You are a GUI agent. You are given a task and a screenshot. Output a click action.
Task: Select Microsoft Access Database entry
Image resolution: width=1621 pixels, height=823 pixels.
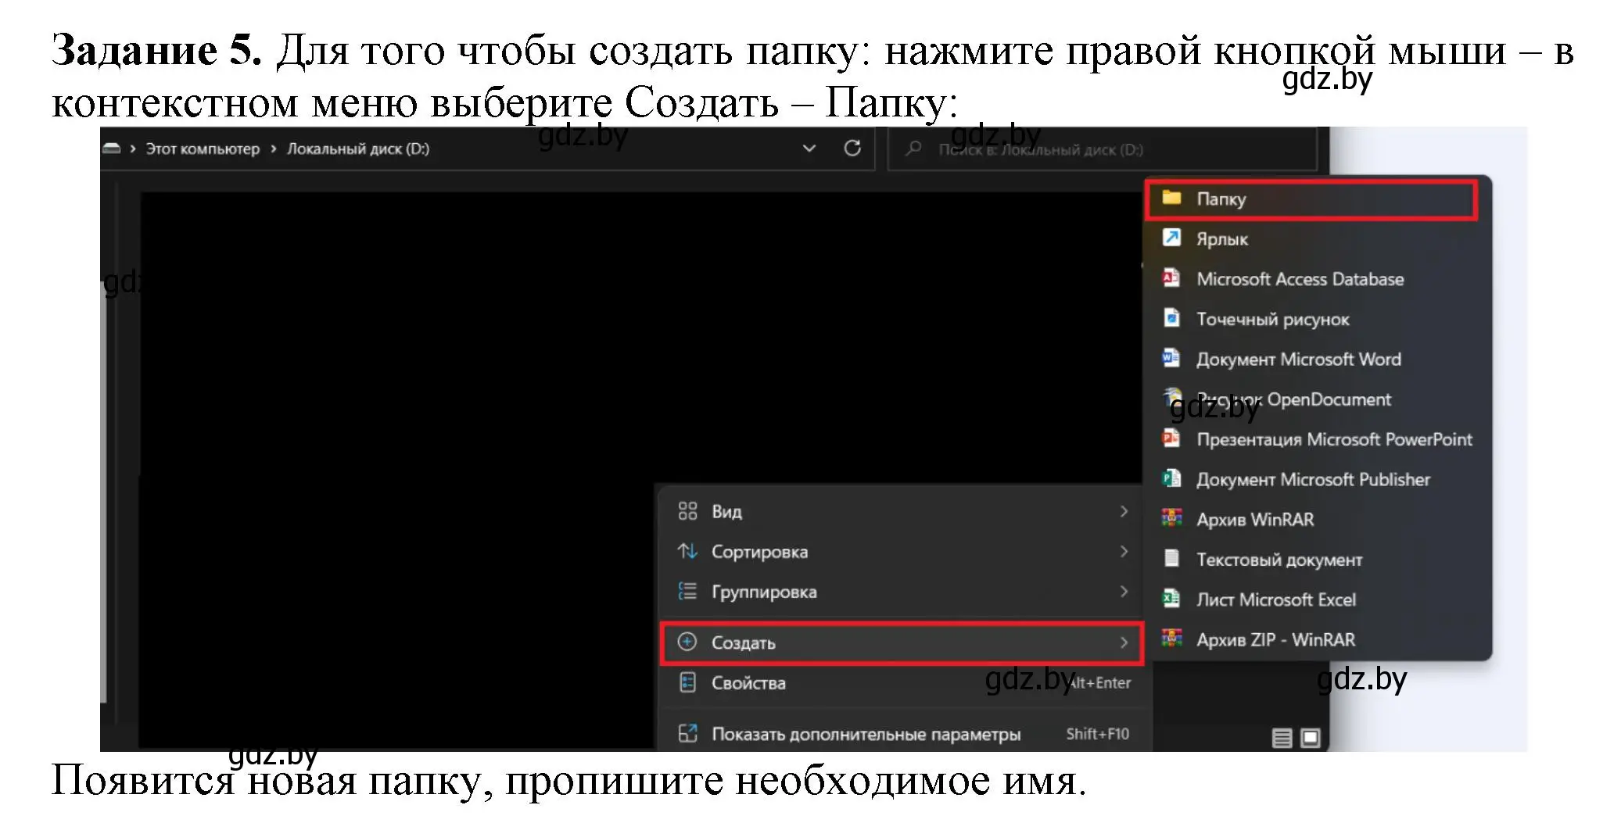(1311, 279)
